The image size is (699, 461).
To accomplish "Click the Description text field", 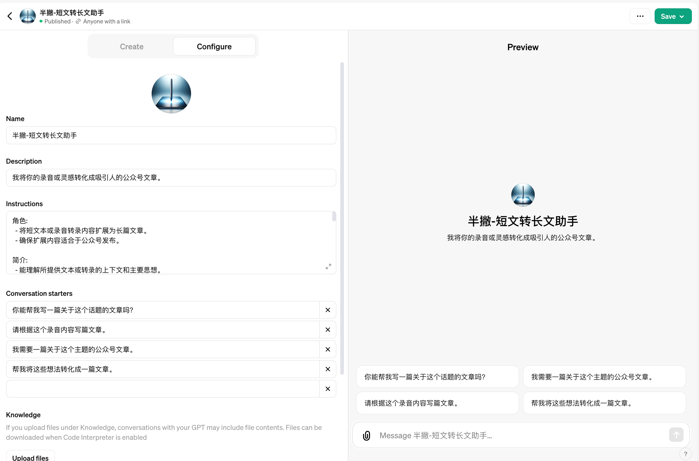I will 171,177.
